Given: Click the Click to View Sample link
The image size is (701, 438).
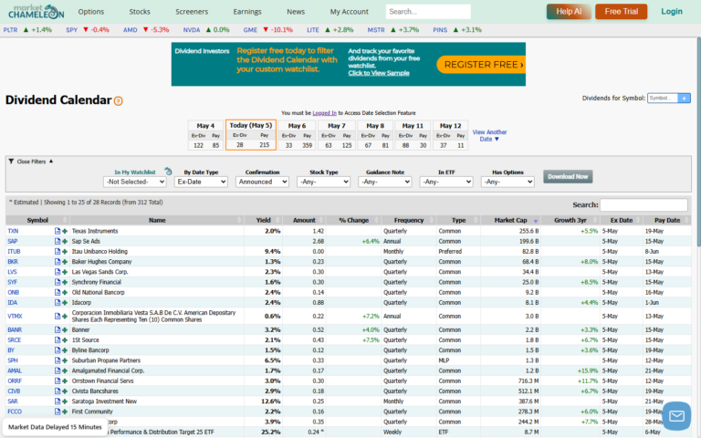Looking at the screenshot, I should tap(379, 73).
